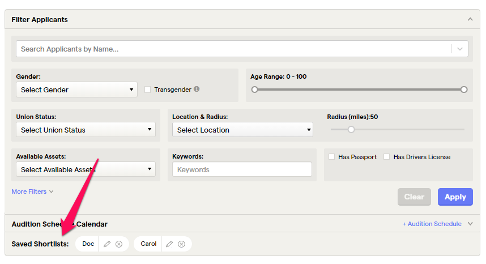Screen dimensions: 486x264
Task: Click the Radius miles slider handle
Action: tap(351, 129)
